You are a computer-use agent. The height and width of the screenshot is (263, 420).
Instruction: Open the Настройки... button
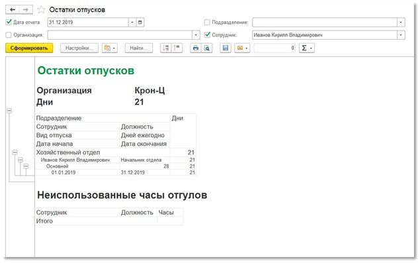click(79, 48)
